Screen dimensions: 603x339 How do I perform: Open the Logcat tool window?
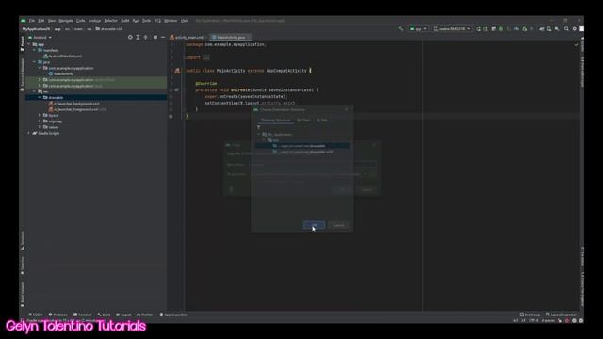tap(123, 315)
